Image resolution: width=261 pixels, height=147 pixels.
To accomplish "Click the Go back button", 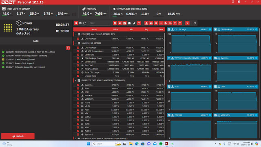I will pyautogui.click(x=18, y=136).
